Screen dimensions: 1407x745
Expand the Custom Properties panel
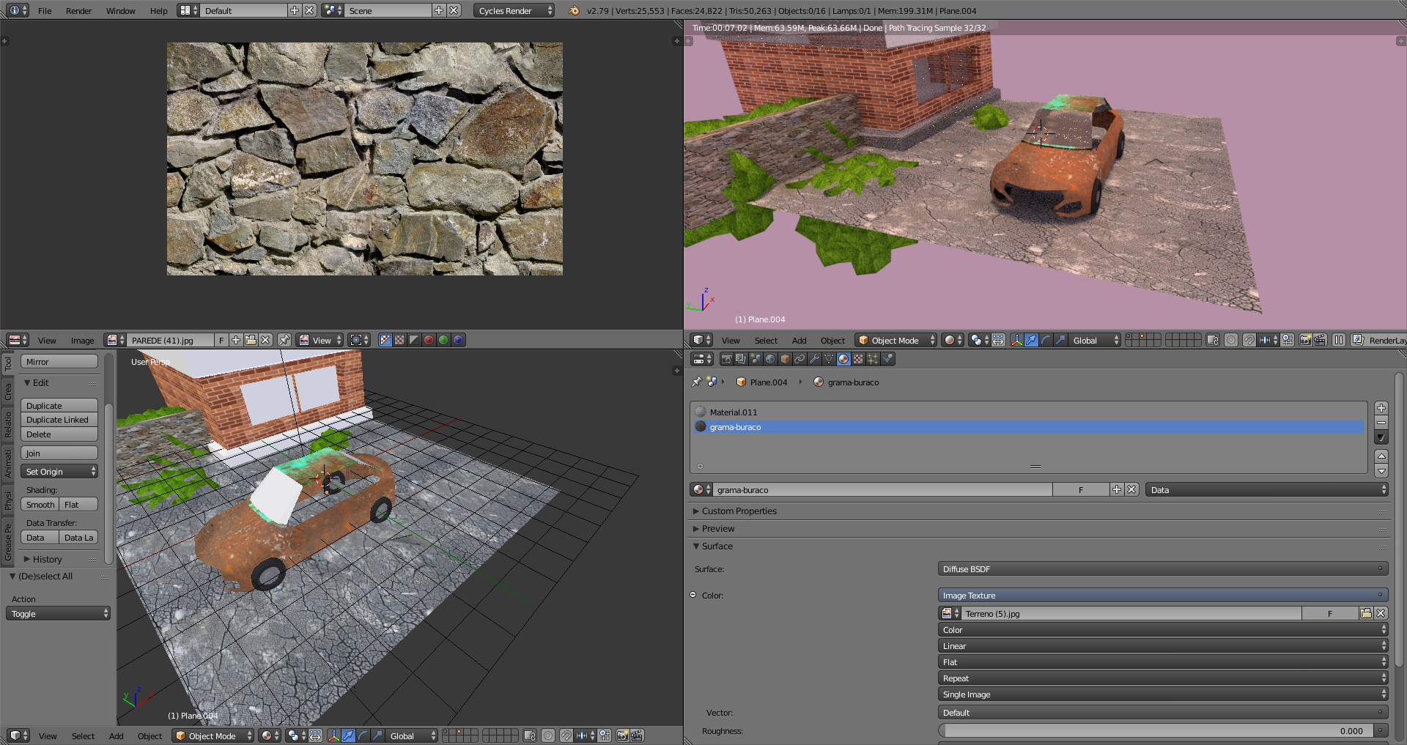click(739, 511)
